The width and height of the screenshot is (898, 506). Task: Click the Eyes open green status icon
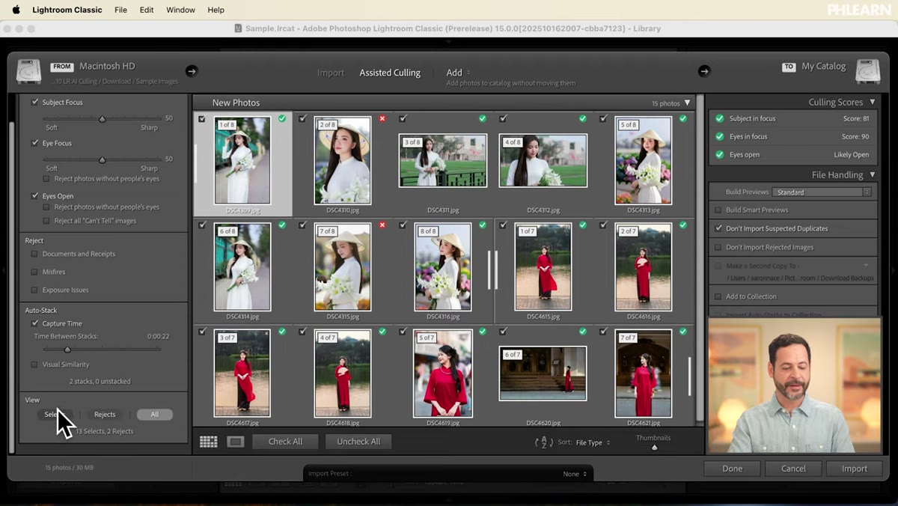point(719,154)
